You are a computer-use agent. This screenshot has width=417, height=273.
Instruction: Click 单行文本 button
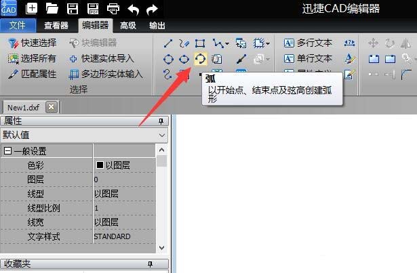308,58
